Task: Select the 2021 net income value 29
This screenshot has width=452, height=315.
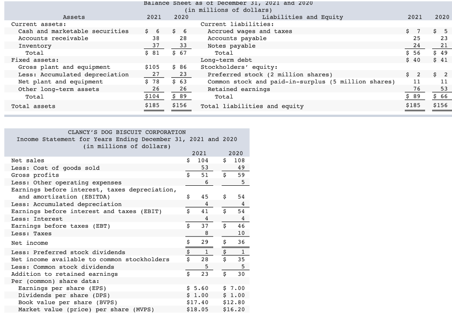Action: pos(205,242)
